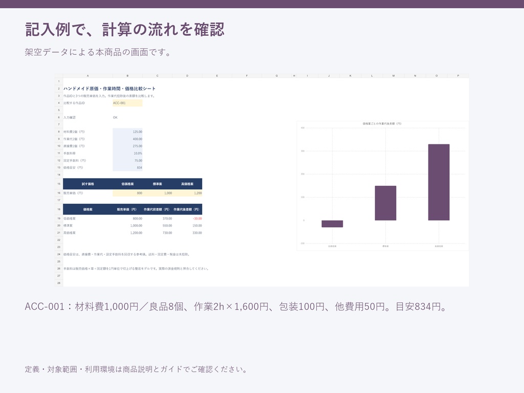Click column header D

coord(187,76)
